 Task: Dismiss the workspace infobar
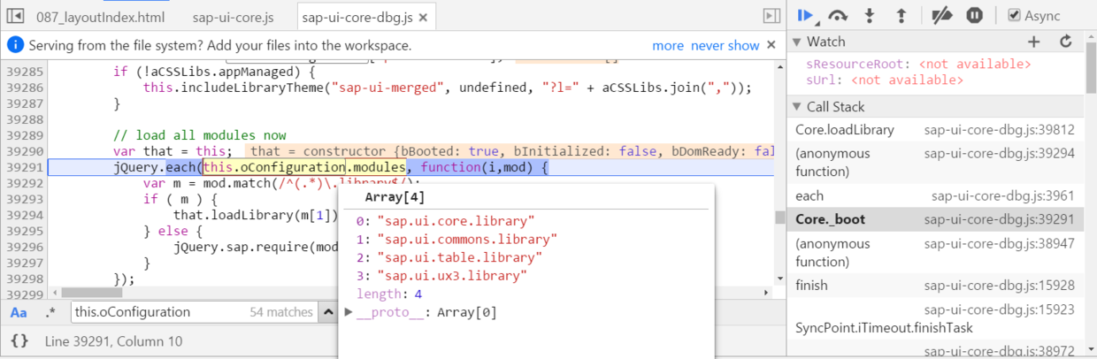(x=771, y=45)
